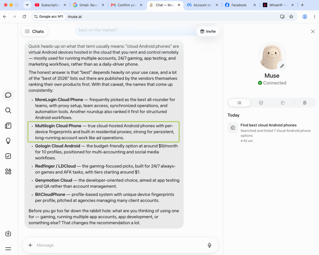The image size is (319, 255).
Task: Open the browser three-dot menu
Action: [315, 17]
